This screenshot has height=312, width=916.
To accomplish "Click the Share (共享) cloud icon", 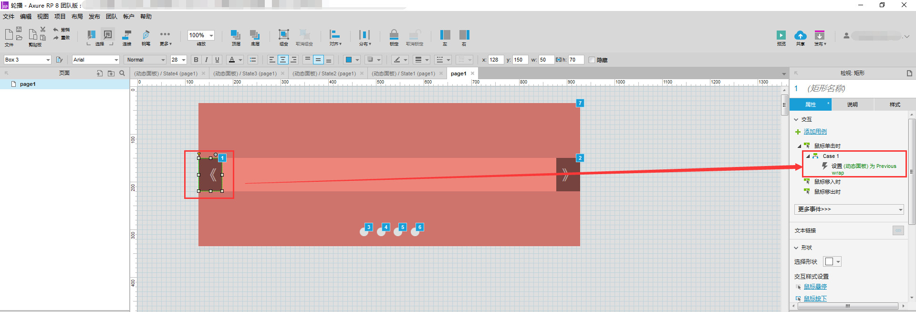I will click(x=800, y=35).
